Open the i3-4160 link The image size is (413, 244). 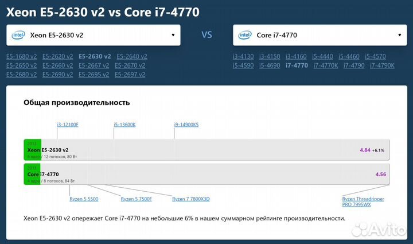pos(296,56)
